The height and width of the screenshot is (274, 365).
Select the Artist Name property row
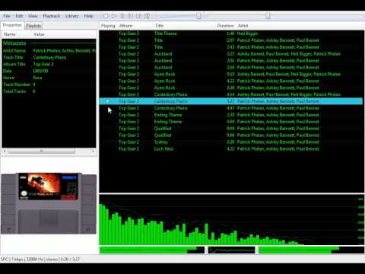[x=49, y=51]
